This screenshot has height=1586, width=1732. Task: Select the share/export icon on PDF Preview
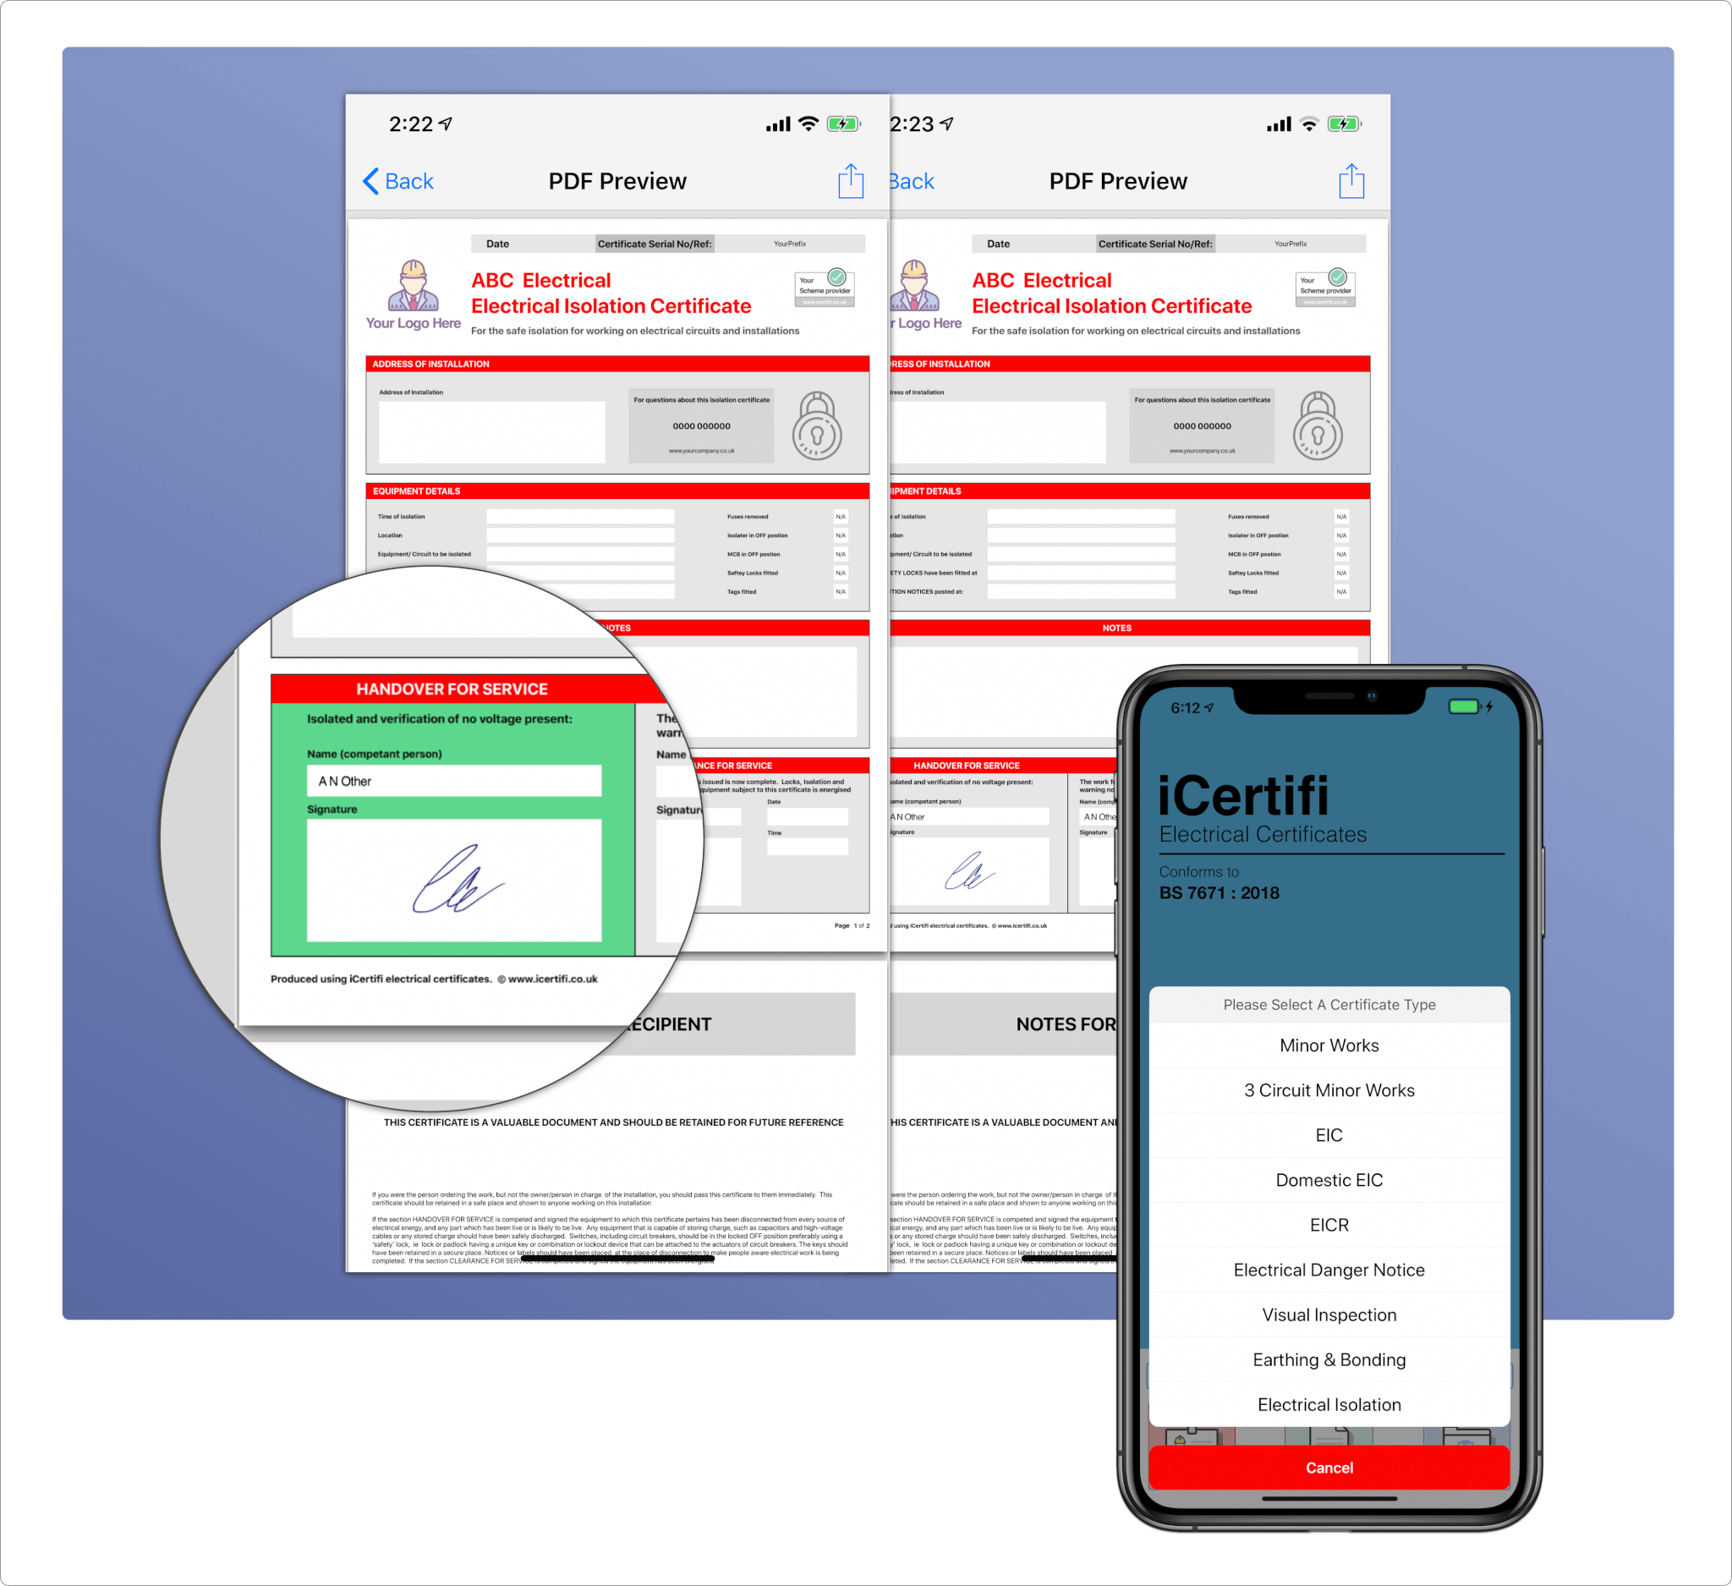(x=851, y=179)
